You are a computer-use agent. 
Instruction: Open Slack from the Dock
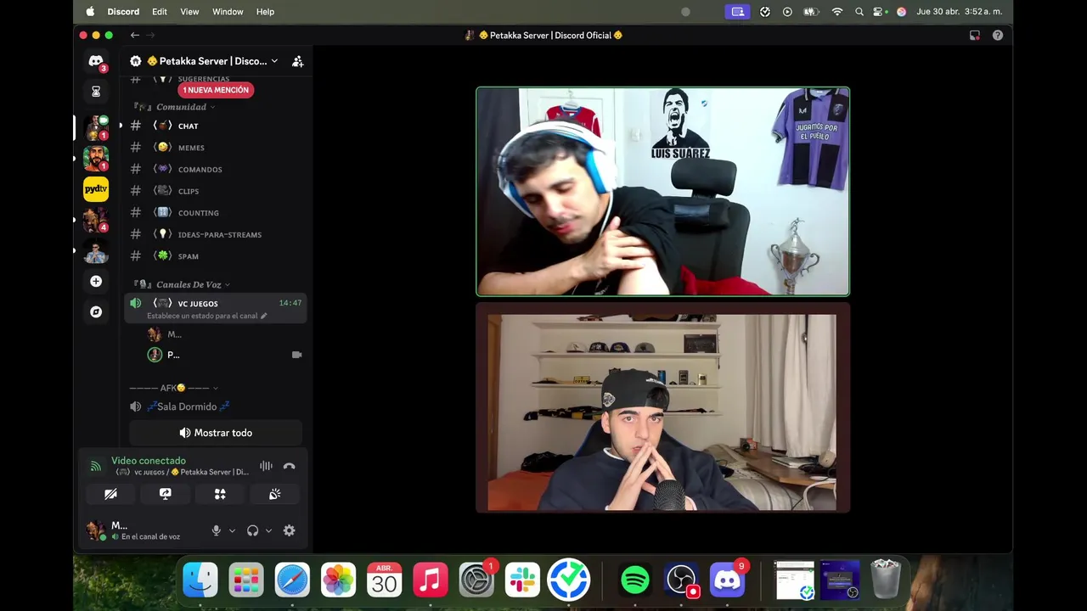522,580
